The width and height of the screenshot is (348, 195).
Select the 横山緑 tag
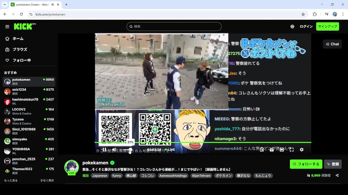[x=131, y=175]
